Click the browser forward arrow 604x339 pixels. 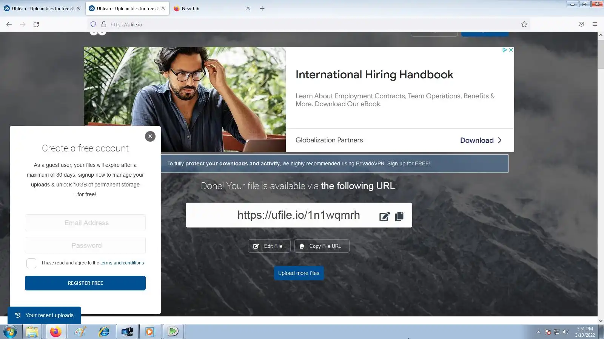click(x=23, y=24)
